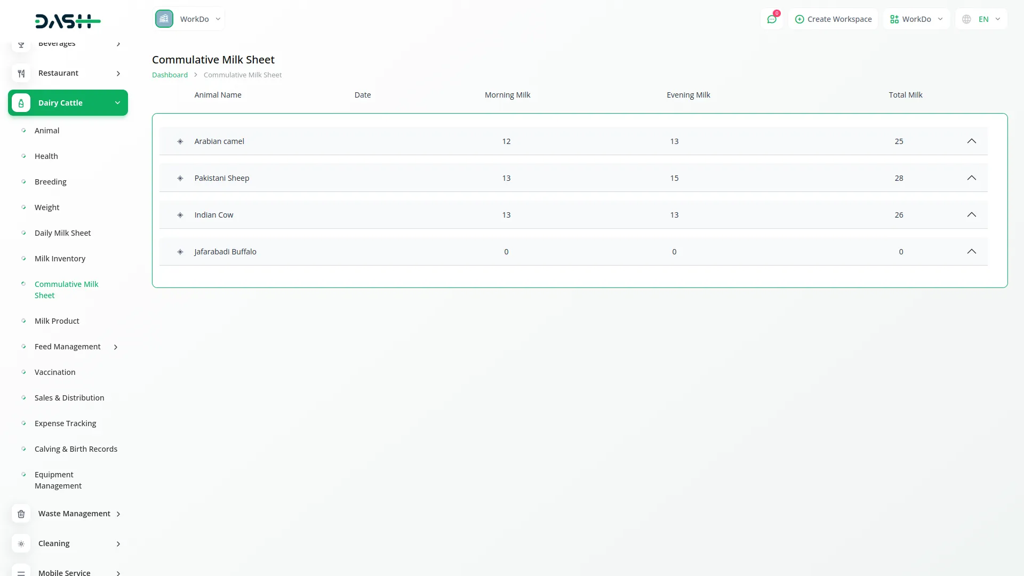Open Daily Milk Sheet menu item
Screen dimensions: 1024x576
pos(62,233)
